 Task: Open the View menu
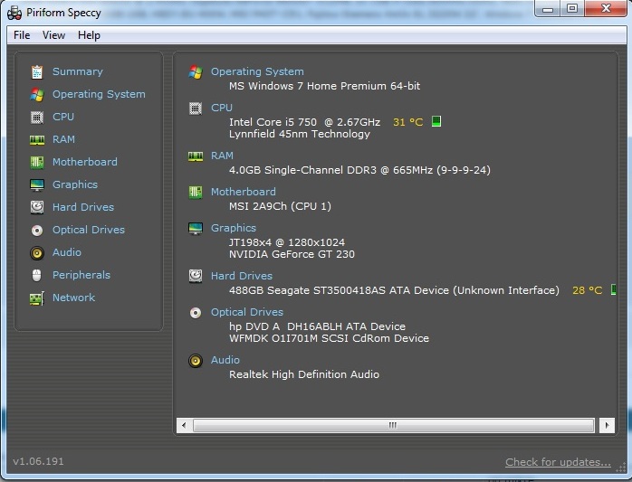click(x=53, y=35)
